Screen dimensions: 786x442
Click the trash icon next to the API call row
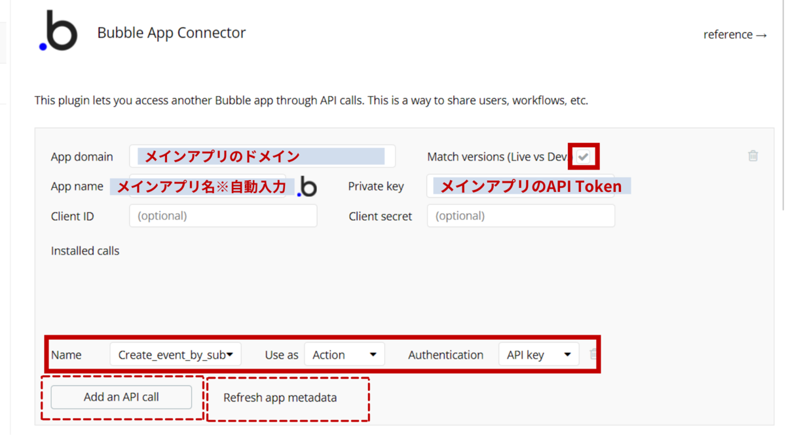click(594, 354)
